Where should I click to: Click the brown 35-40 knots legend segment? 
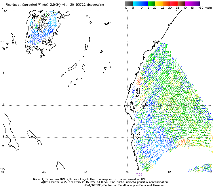(x=181, y=3)
